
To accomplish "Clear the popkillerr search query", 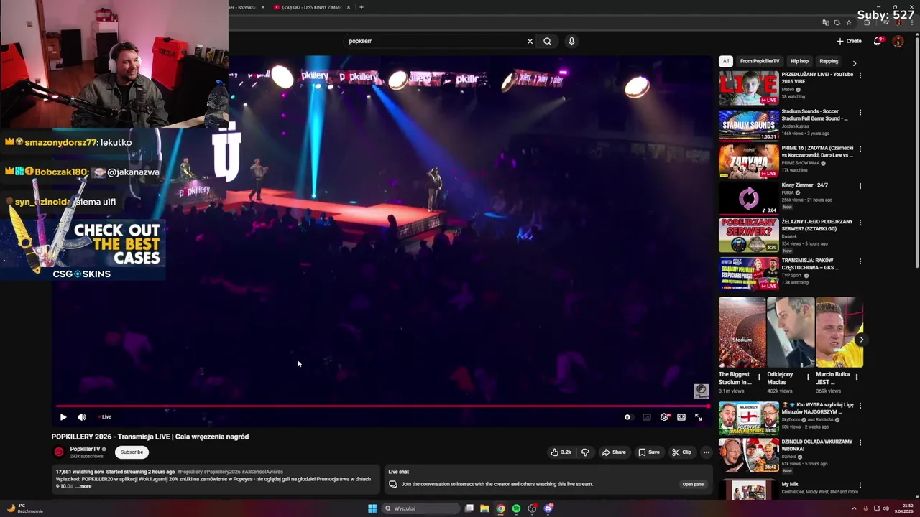I will click(530, 41).
